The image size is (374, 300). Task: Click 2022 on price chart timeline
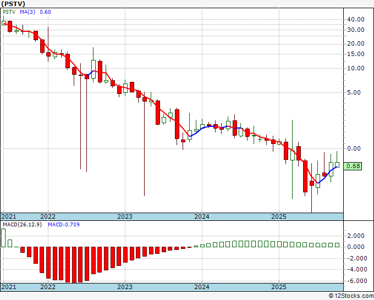[x=48, y=216]
